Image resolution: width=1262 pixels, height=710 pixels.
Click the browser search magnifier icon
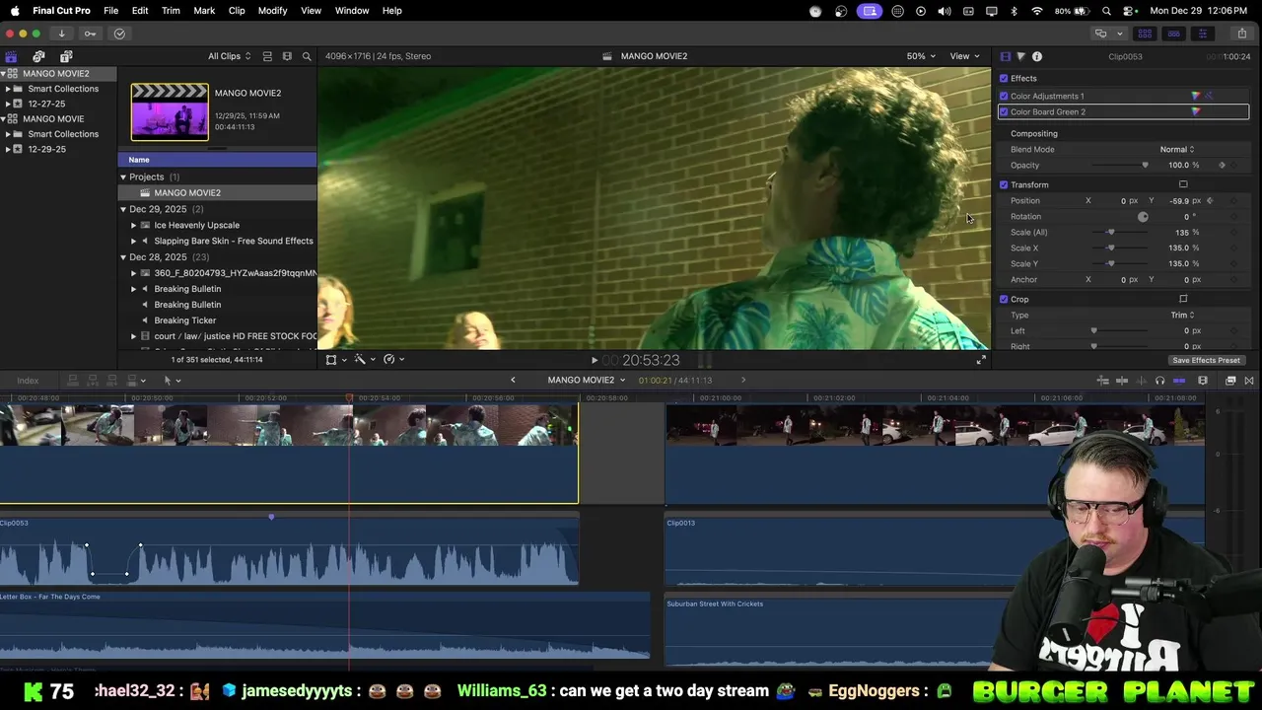[307, 56]
